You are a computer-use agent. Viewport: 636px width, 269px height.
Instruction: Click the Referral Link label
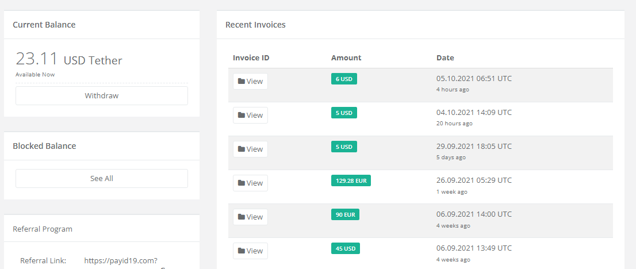click(x=43, y=260)
